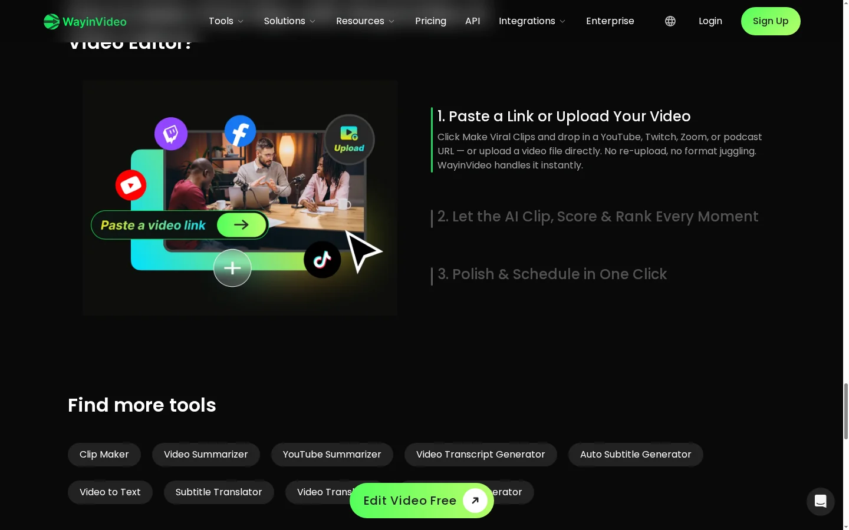Click the plus circle in the illustration

(232, 269)
